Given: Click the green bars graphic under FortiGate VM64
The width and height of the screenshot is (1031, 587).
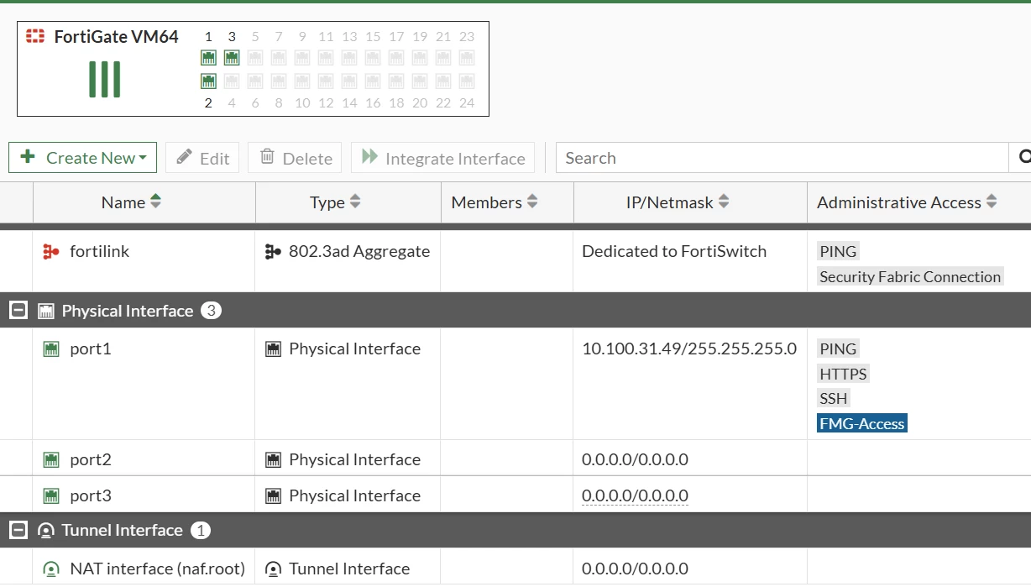Looking at the screenshot, I should (x=105, y=80).
